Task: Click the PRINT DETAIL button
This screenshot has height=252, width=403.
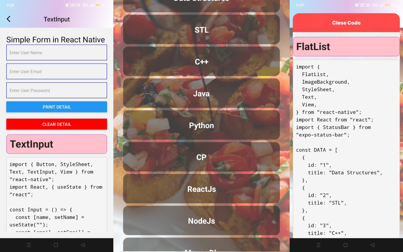Action: (x=57, y=107)
